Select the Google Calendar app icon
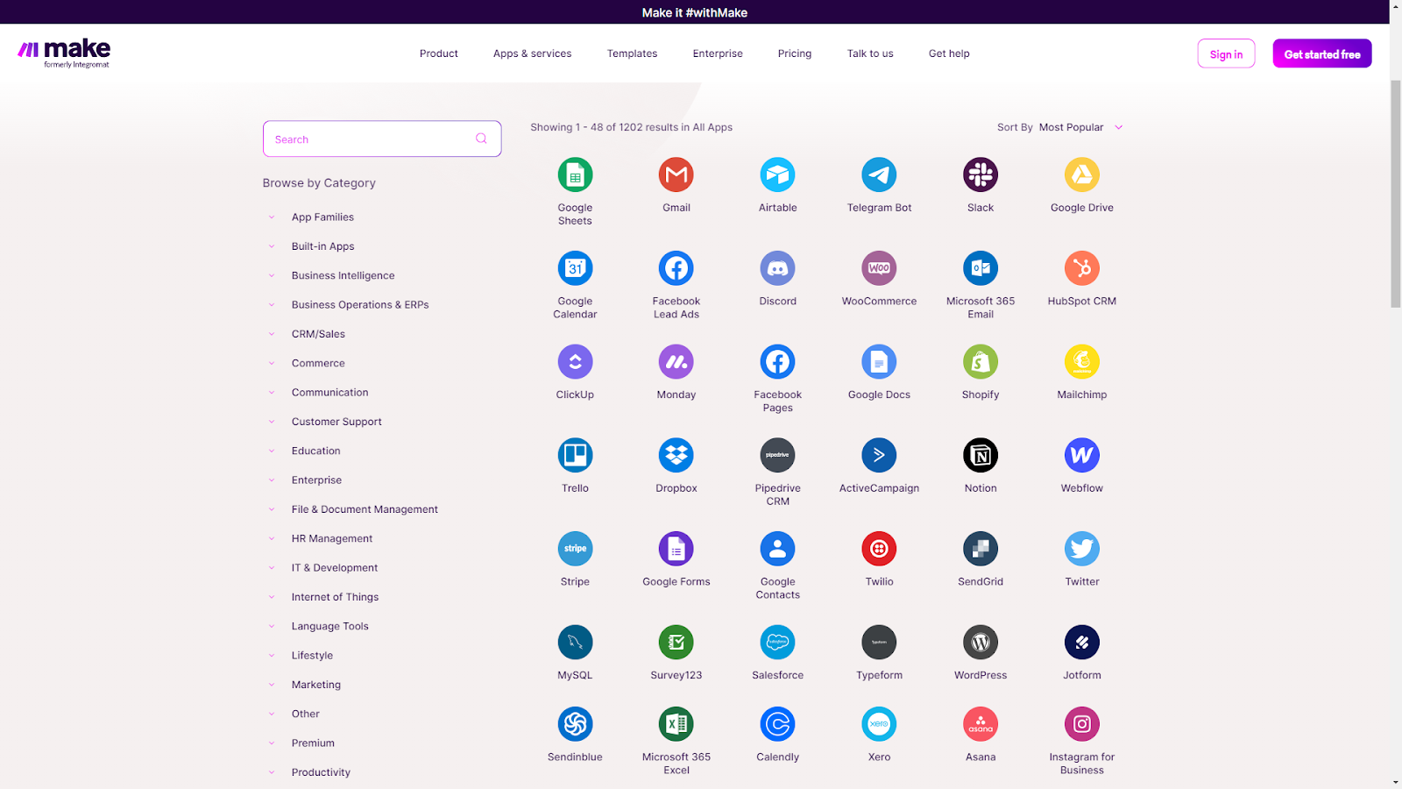This screenshot has height=789, width=1402. 575,268
